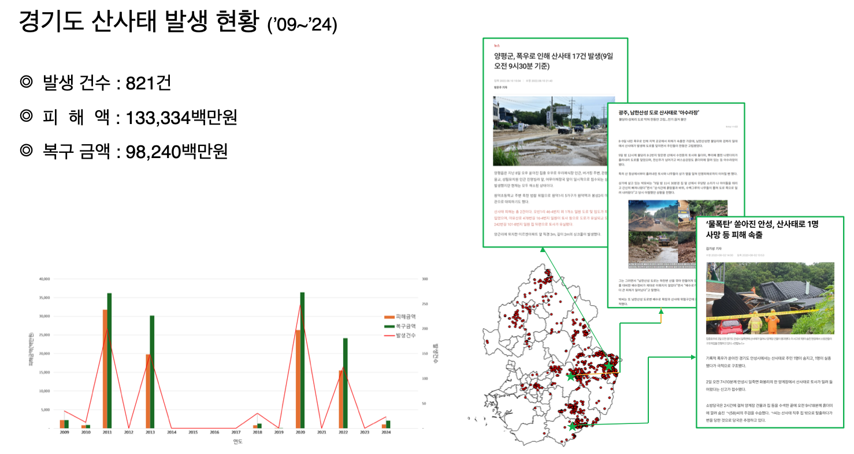
Task: Click the green star left of the orange line
Action: (571, 377)
